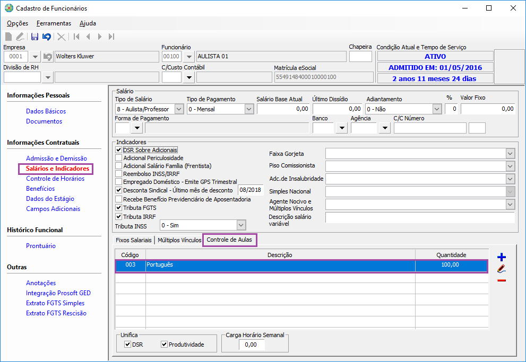
Task: Toggle Desconta Sindical checkbox
Action: [x=118, y=190]
